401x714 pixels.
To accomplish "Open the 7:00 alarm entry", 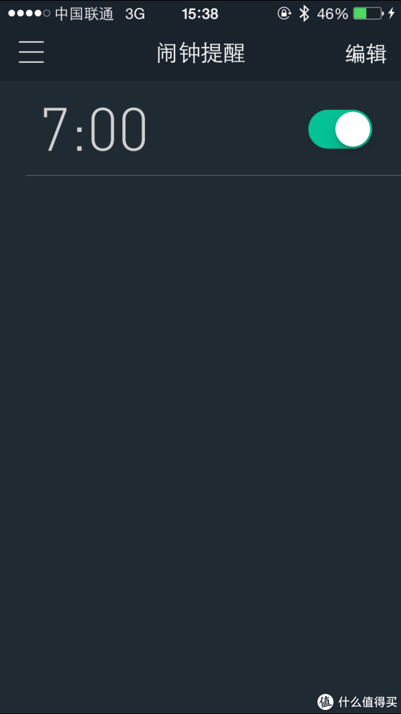I will (x=200, y=128).
